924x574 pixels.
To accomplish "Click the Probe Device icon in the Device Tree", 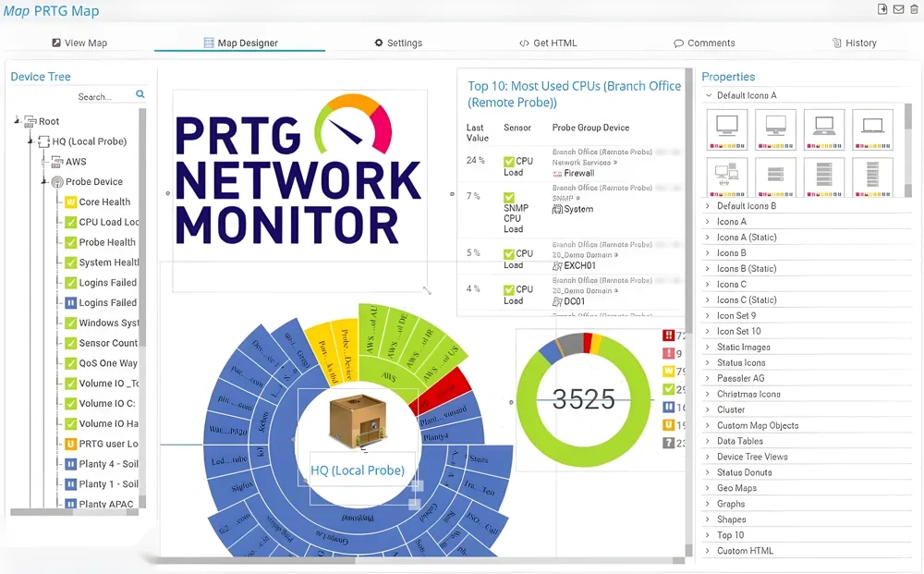I will (57, 182).
